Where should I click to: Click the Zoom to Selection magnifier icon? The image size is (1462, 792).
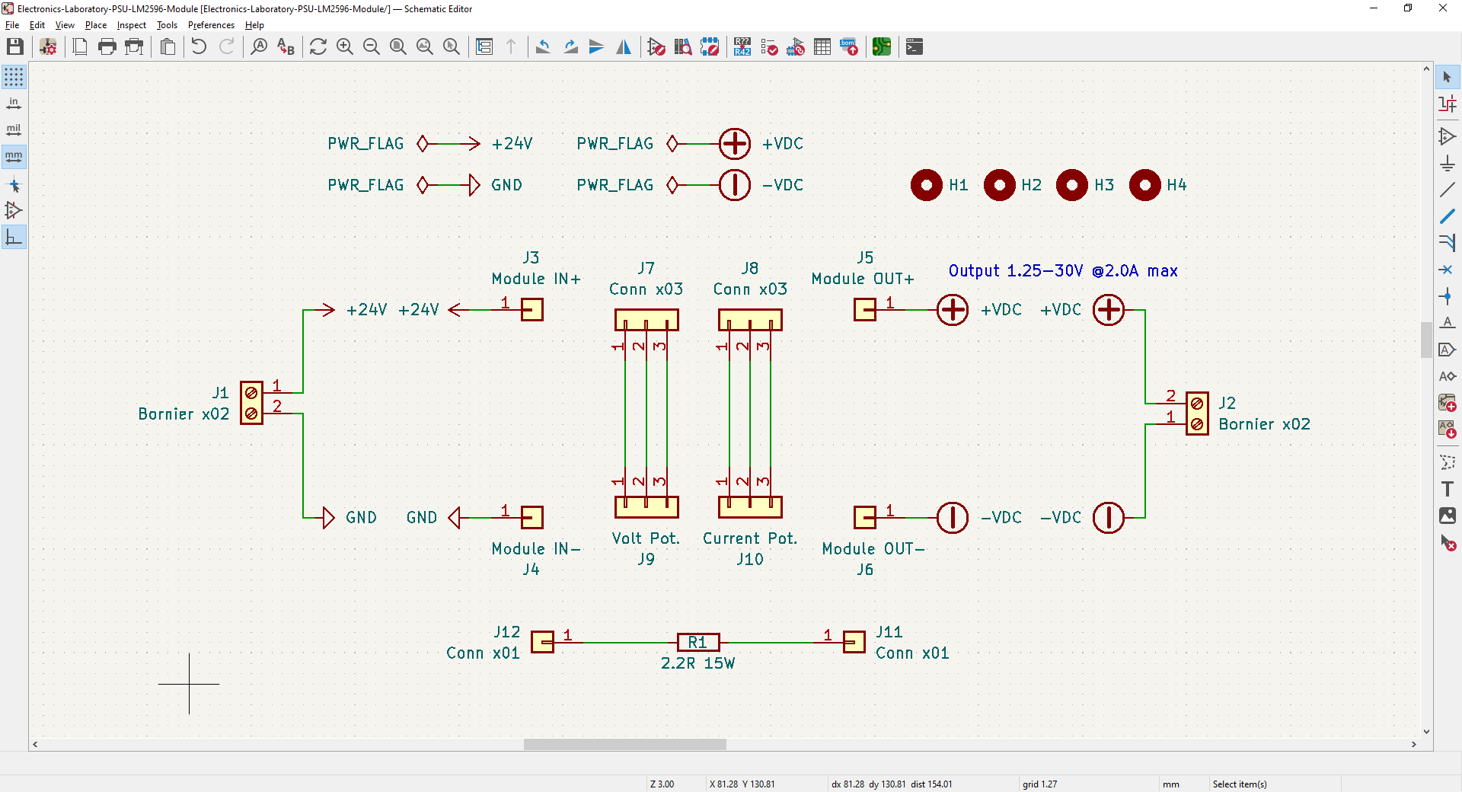coord(452,46)
